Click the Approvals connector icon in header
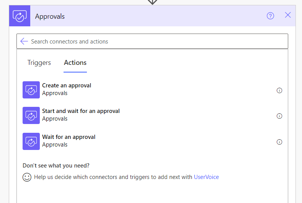 point(20,16)
